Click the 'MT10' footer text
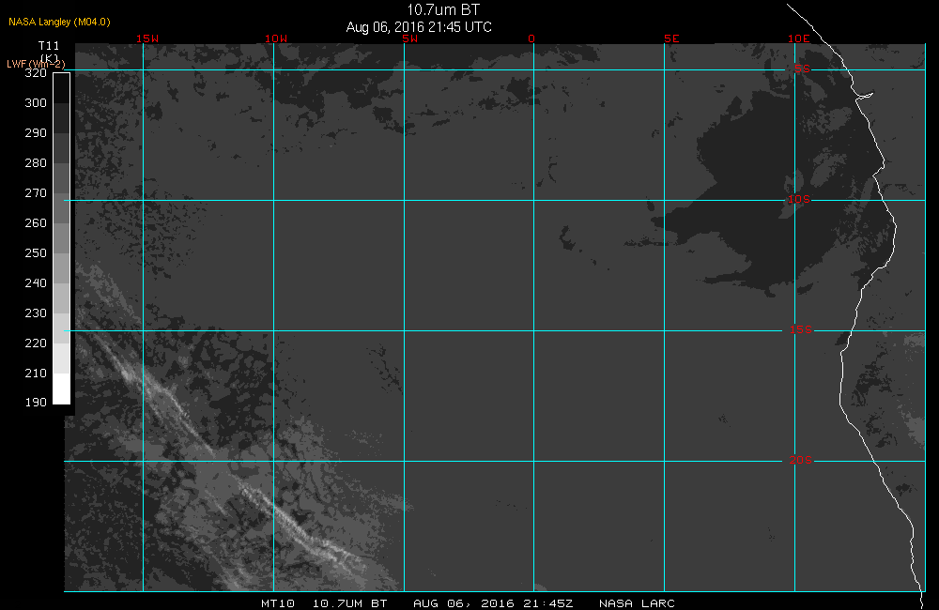This screenshot has height=610, width=939. coord(278,603)
